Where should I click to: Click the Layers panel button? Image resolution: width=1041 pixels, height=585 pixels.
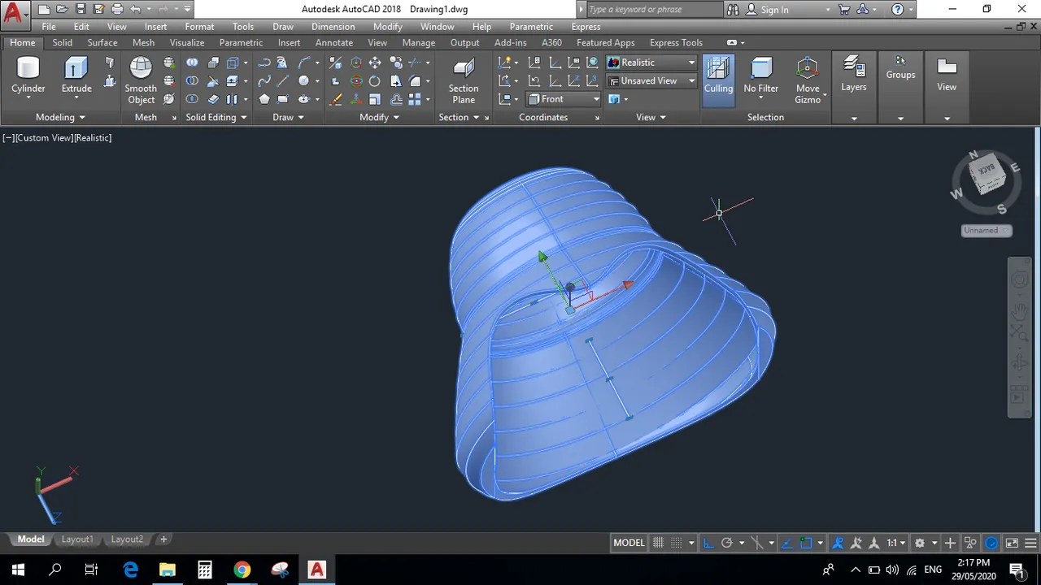(x=854, y=75)
